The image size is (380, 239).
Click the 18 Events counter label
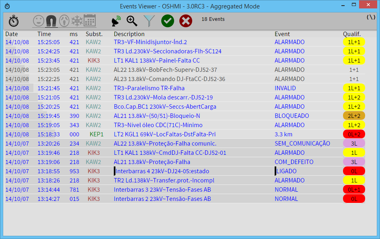[213, 19]
